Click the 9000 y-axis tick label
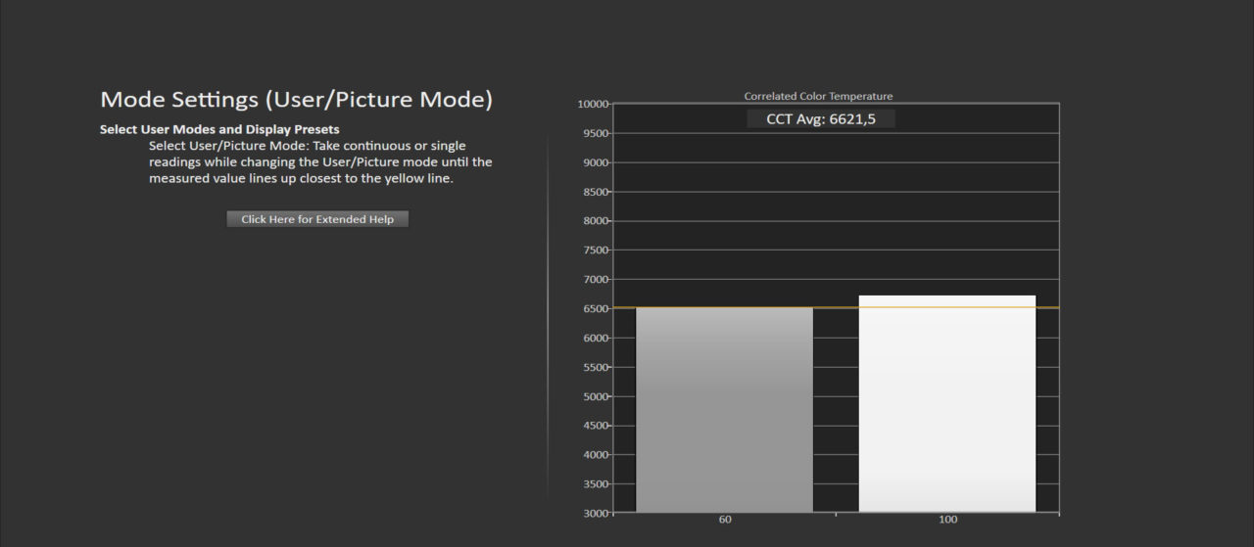Screen dimensions: 1254x547 (596, 162)
